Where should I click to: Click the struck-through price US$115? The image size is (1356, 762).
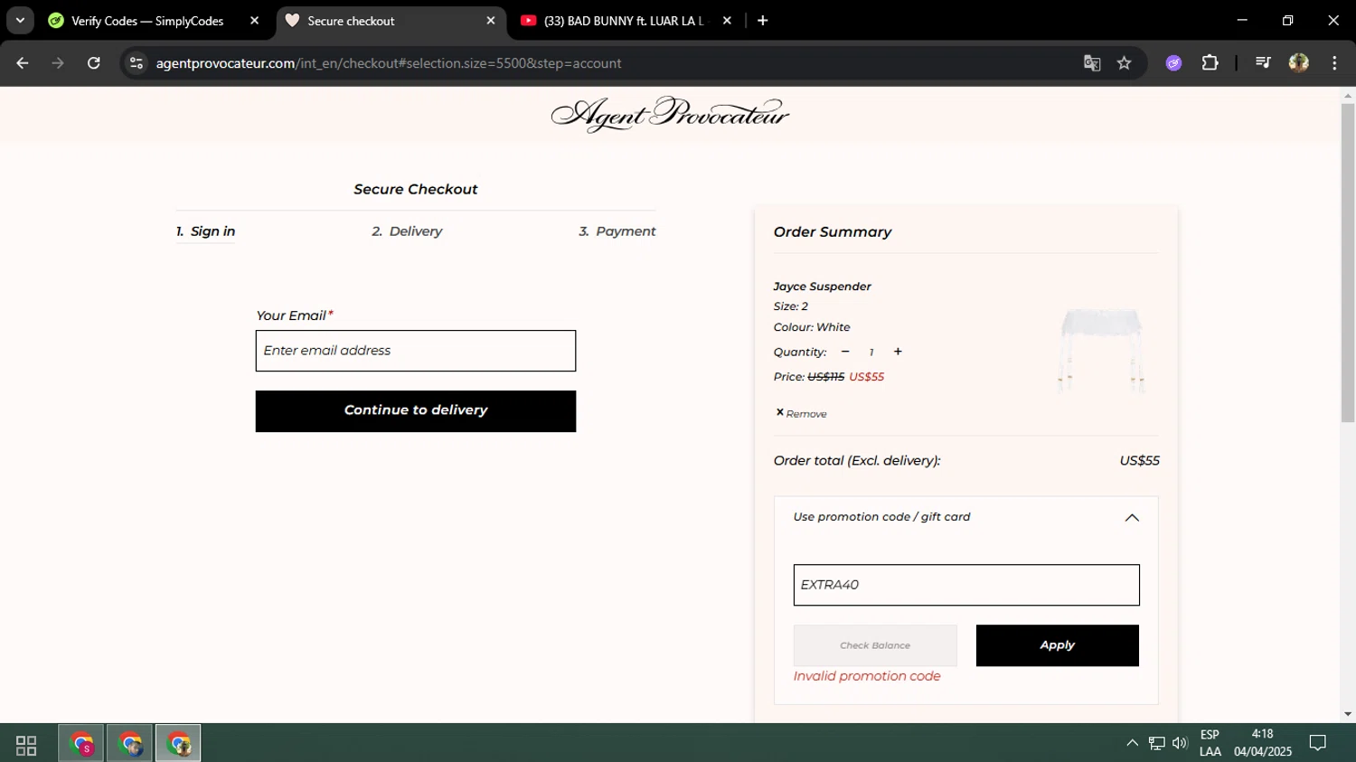[x=825, y=377]
